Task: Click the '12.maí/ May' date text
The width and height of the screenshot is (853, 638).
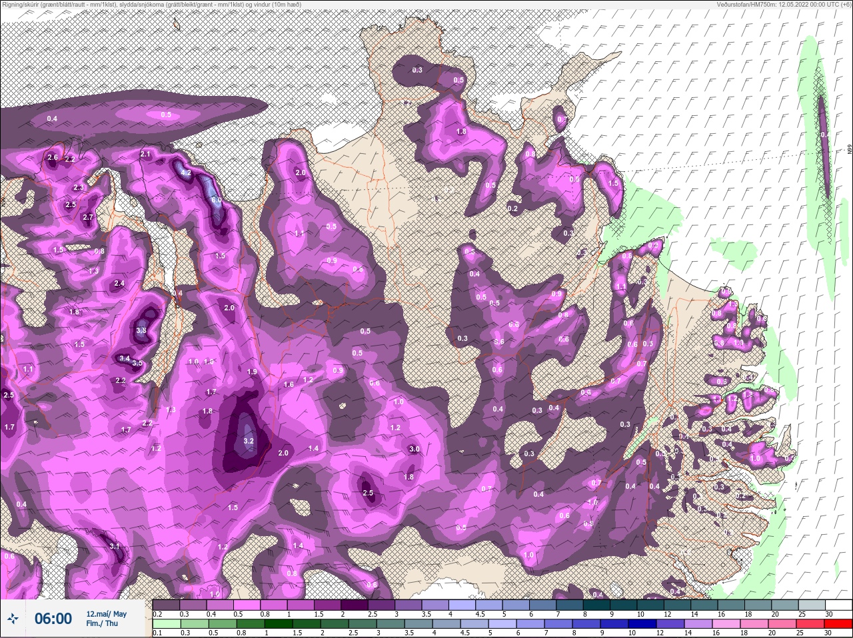Action: 106,614
